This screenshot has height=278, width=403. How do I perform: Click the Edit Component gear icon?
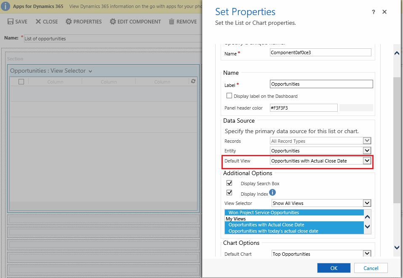[x=113, y=21]
